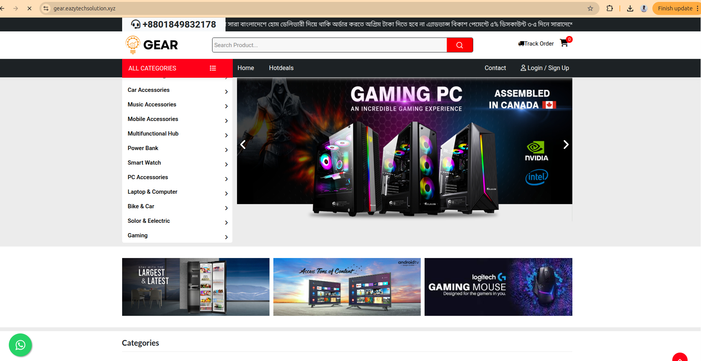Open Login / Sign Up link

tap(544, 68)
